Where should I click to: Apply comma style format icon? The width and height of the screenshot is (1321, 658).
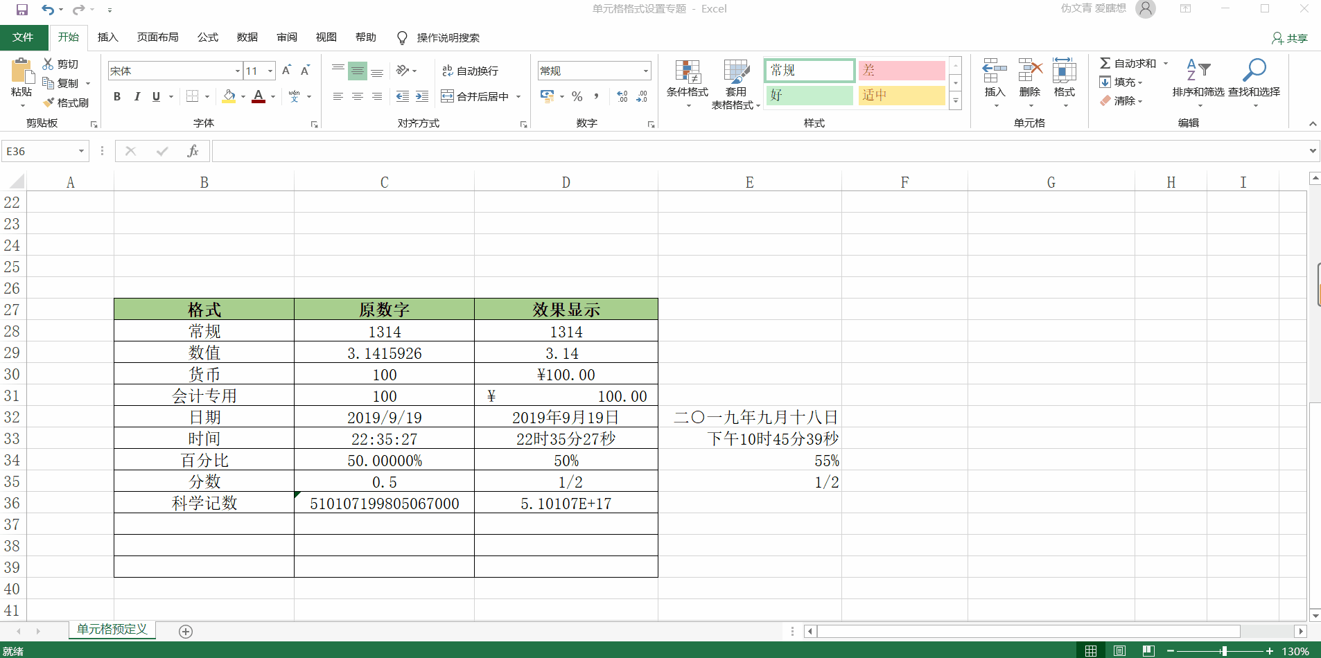(596, 96)
